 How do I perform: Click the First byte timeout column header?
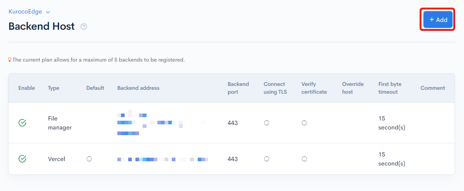coord(390,88)
